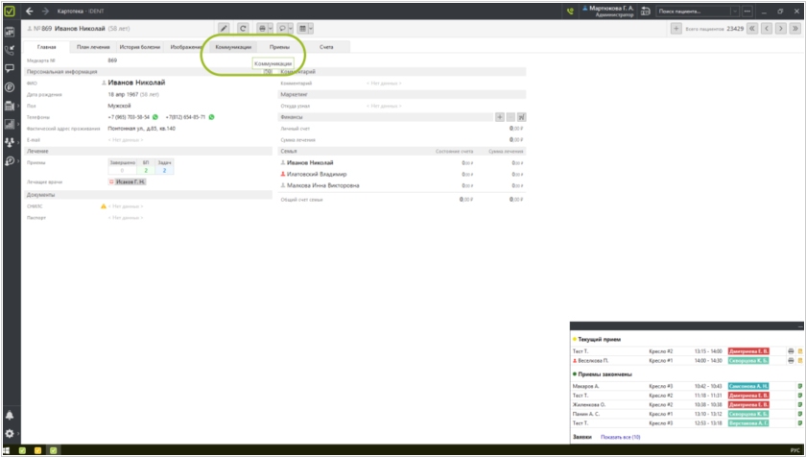Open the План лечения tab

click(93, 46)
